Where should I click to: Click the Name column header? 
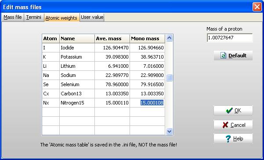tap(77, 39)
